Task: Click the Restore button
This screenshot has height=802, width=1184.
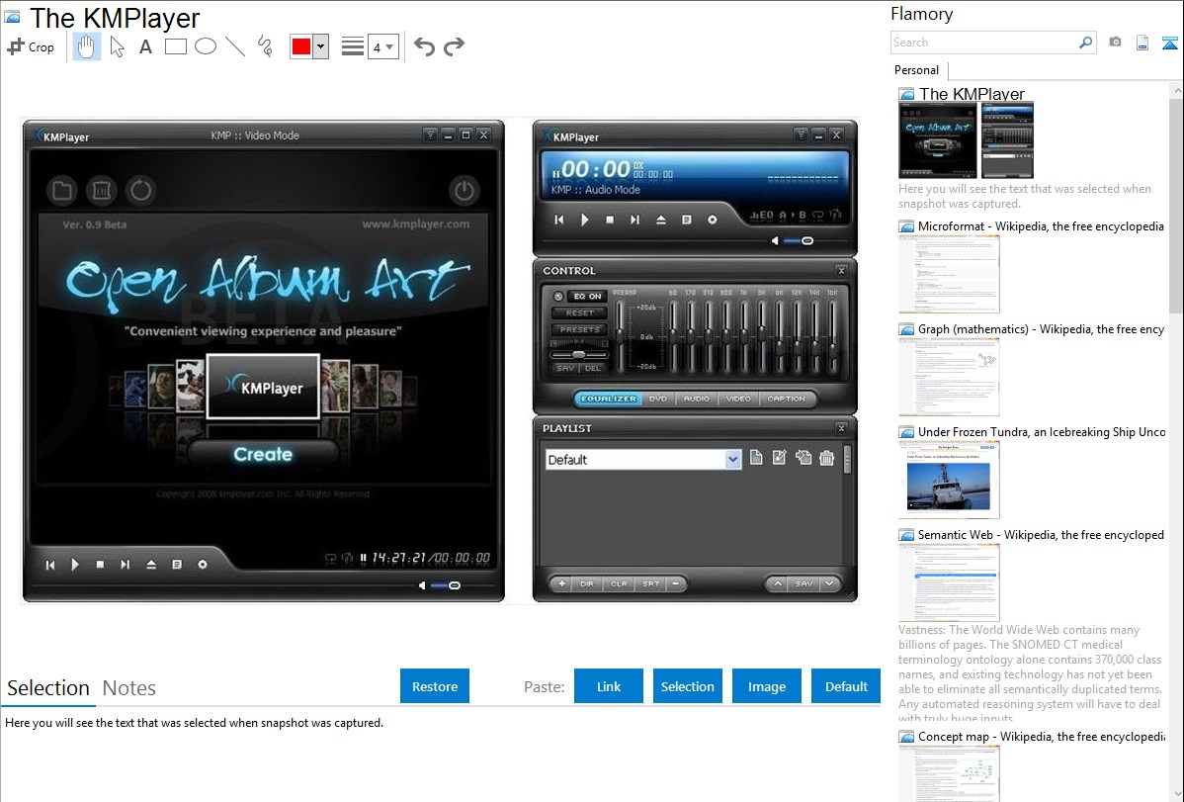Action: coord(435,686)
